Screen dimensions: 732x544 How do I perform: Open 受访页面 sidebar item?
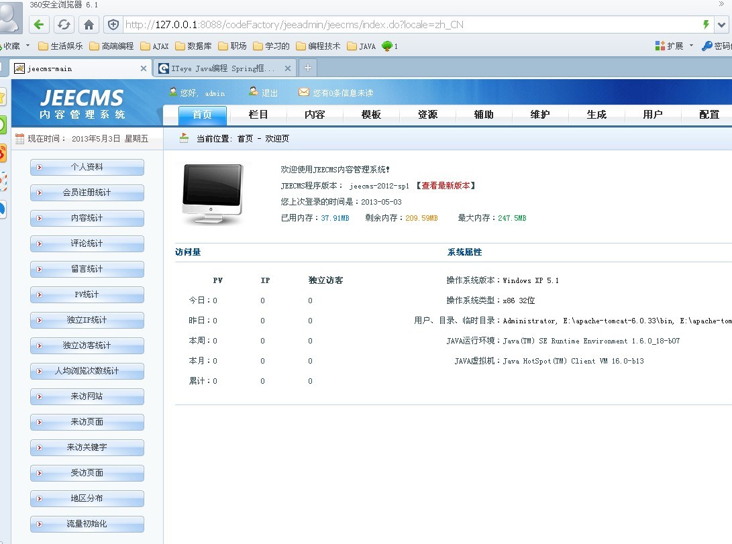[x=87, y=473]
